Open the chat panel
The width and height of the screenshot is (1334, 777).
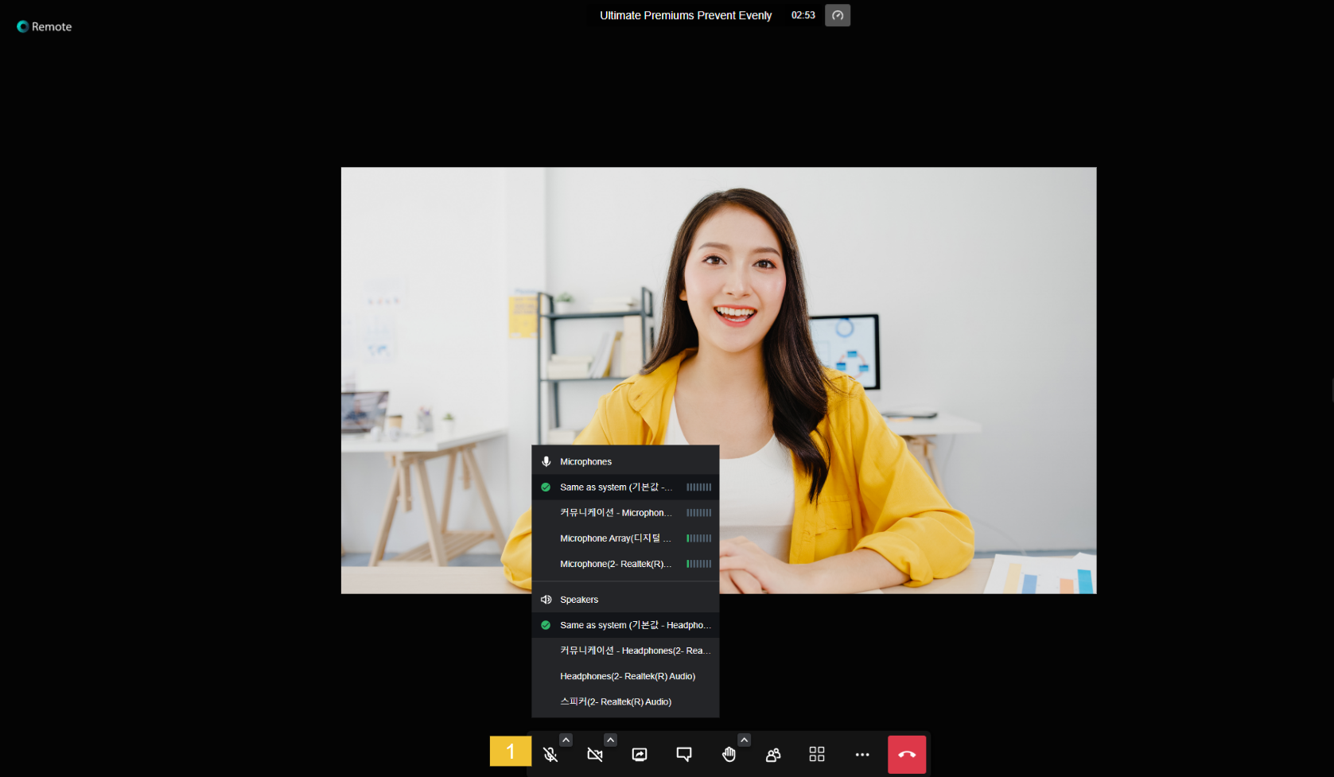click(684, 755)
